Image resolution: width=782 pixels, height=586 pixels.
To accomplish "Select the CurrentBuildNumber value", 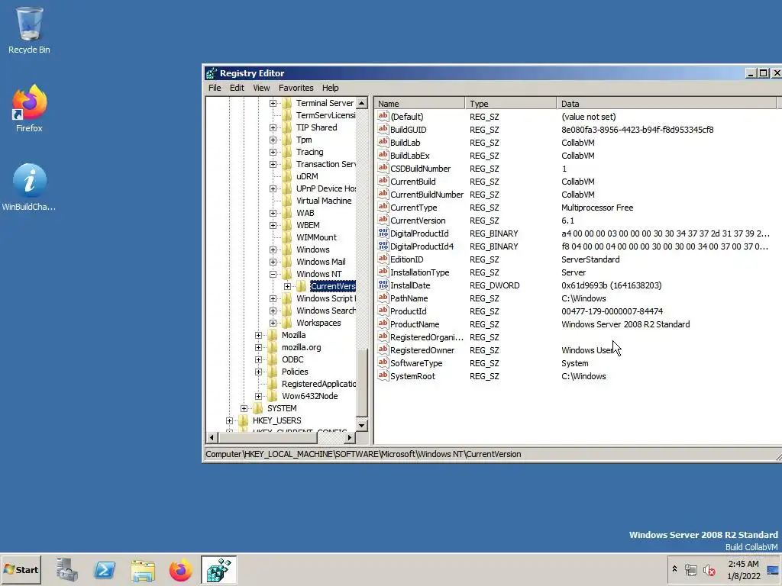I will [x=426, y=195].
